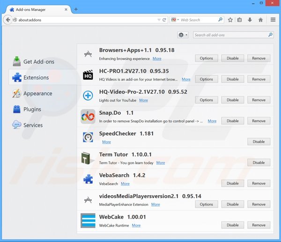Click the videosMediaPlayersversion2.1 extension icon
Screen dimensions: 281x242
(88, 200)
